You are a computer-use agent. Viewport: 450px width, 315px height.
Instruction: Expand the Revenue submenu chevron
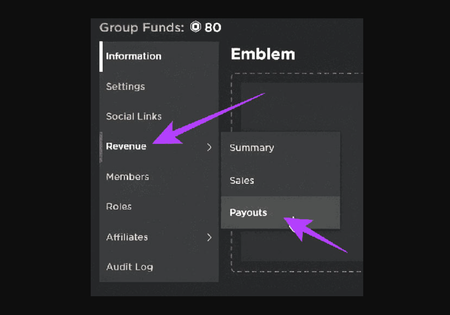[x=209, y=147]
